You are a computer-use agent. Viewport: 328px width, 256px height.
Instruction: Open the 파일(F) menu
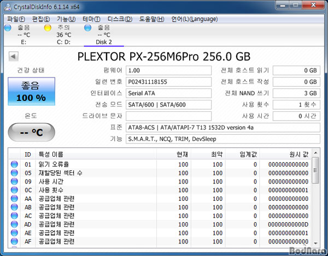(16, 19)
